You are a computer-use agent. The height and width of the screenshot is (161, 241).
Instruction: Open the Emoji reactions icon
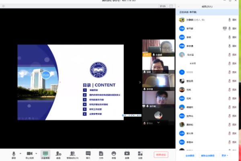point(114,155)
